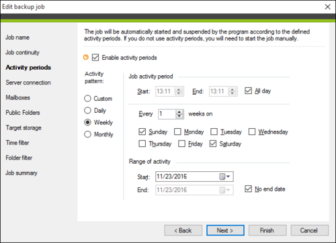Toggle Enable activity periods checkbox
This screenshot has width=336, height=243.
95,58
